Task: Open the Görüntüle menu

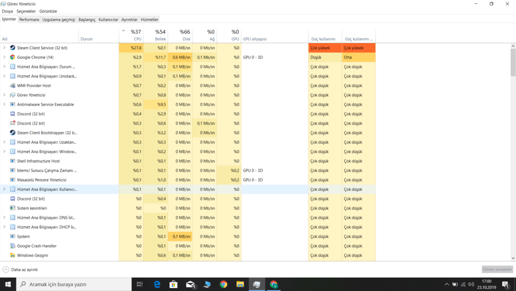Action: (x=48, y=11)
